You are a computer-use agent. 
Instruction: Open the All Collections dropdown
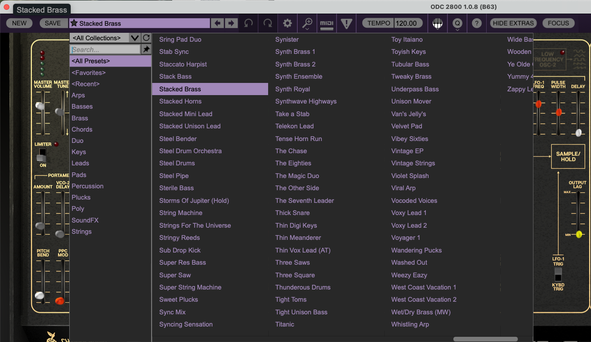[100, 38]
